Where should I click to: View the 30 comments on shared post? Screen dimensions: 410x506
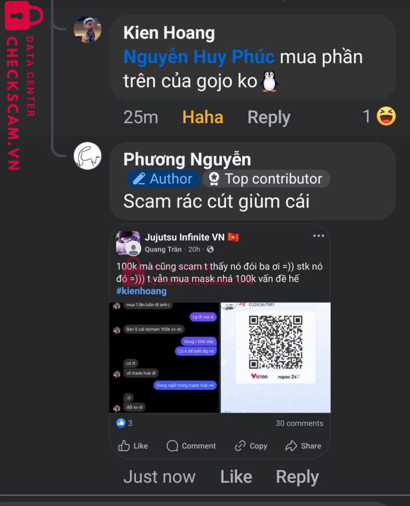[x=300, y=423]
